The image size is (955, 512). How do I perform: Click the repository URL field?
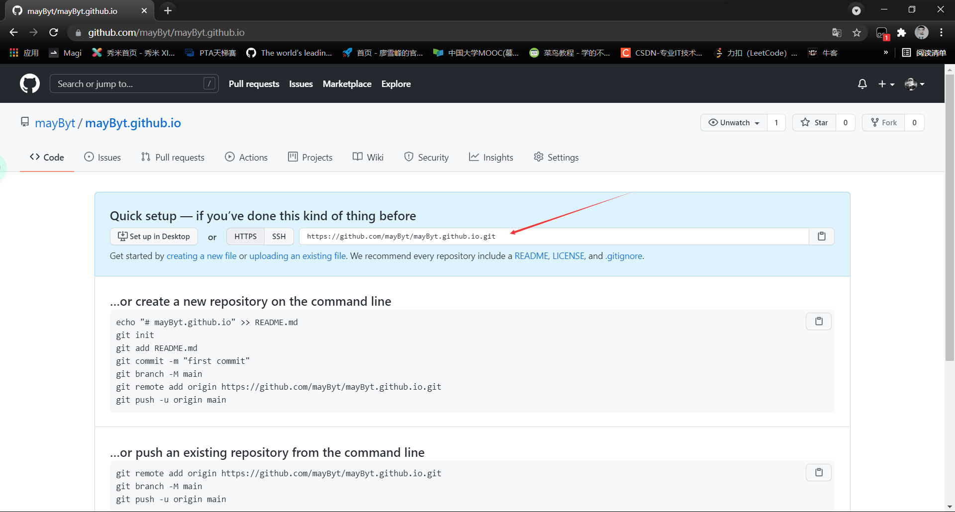tap(554, 236)
